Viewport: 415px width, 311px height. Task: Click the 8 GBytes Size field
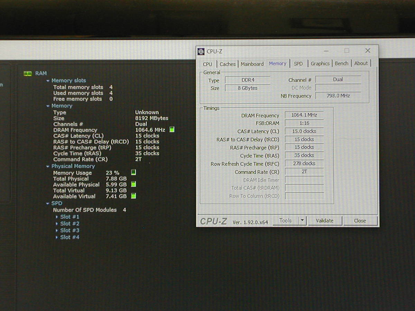[x=248, y=88]
